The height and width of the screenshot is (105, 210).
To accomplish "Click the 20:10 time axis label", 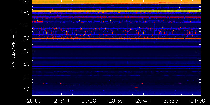I will coord(61,101).
